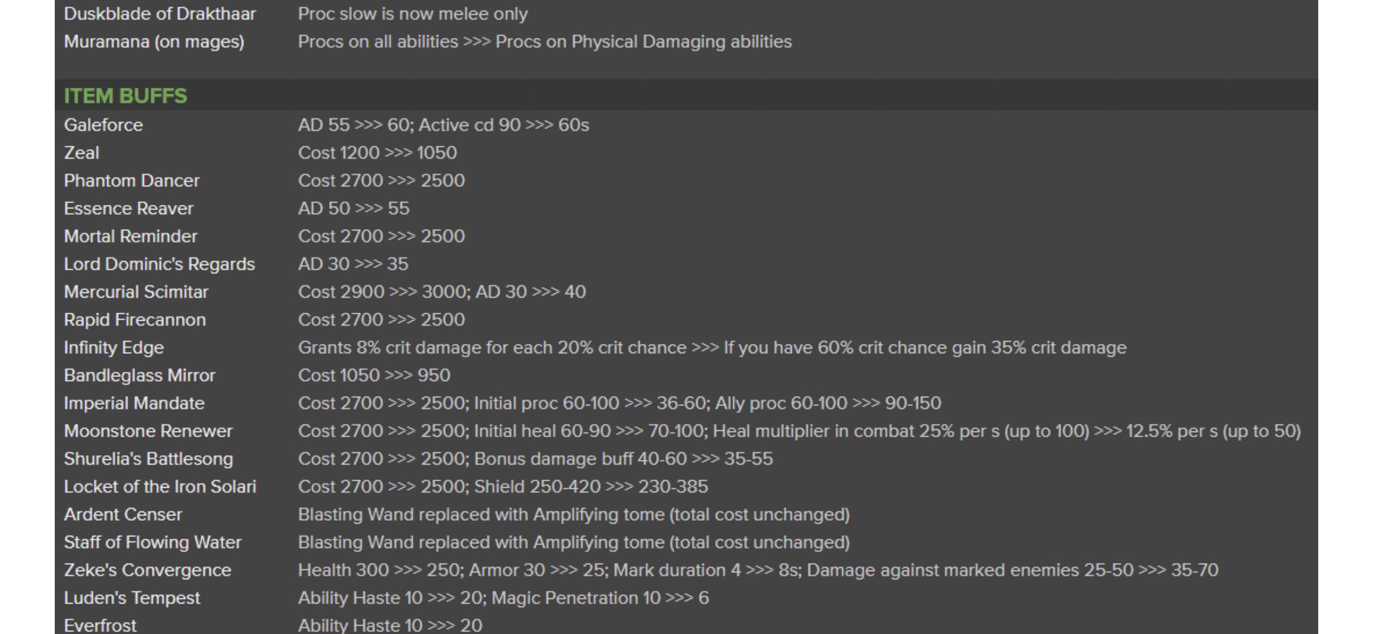The width and height of the screenshot is (1373, 634).
Task: Select the Luden's Tempest item name
Action: (132, 598)
